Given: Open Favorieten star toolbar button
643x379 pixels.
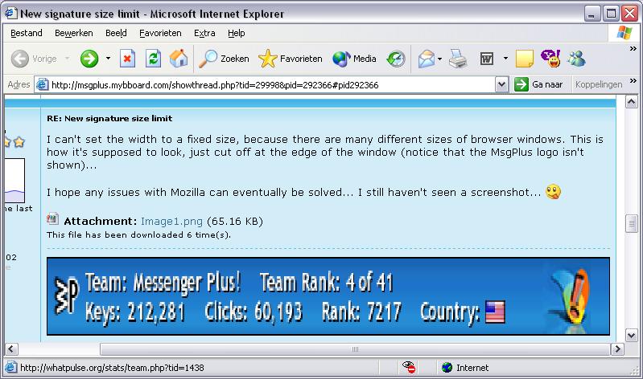Looking at the screenshot, I should tap(291, 59).
